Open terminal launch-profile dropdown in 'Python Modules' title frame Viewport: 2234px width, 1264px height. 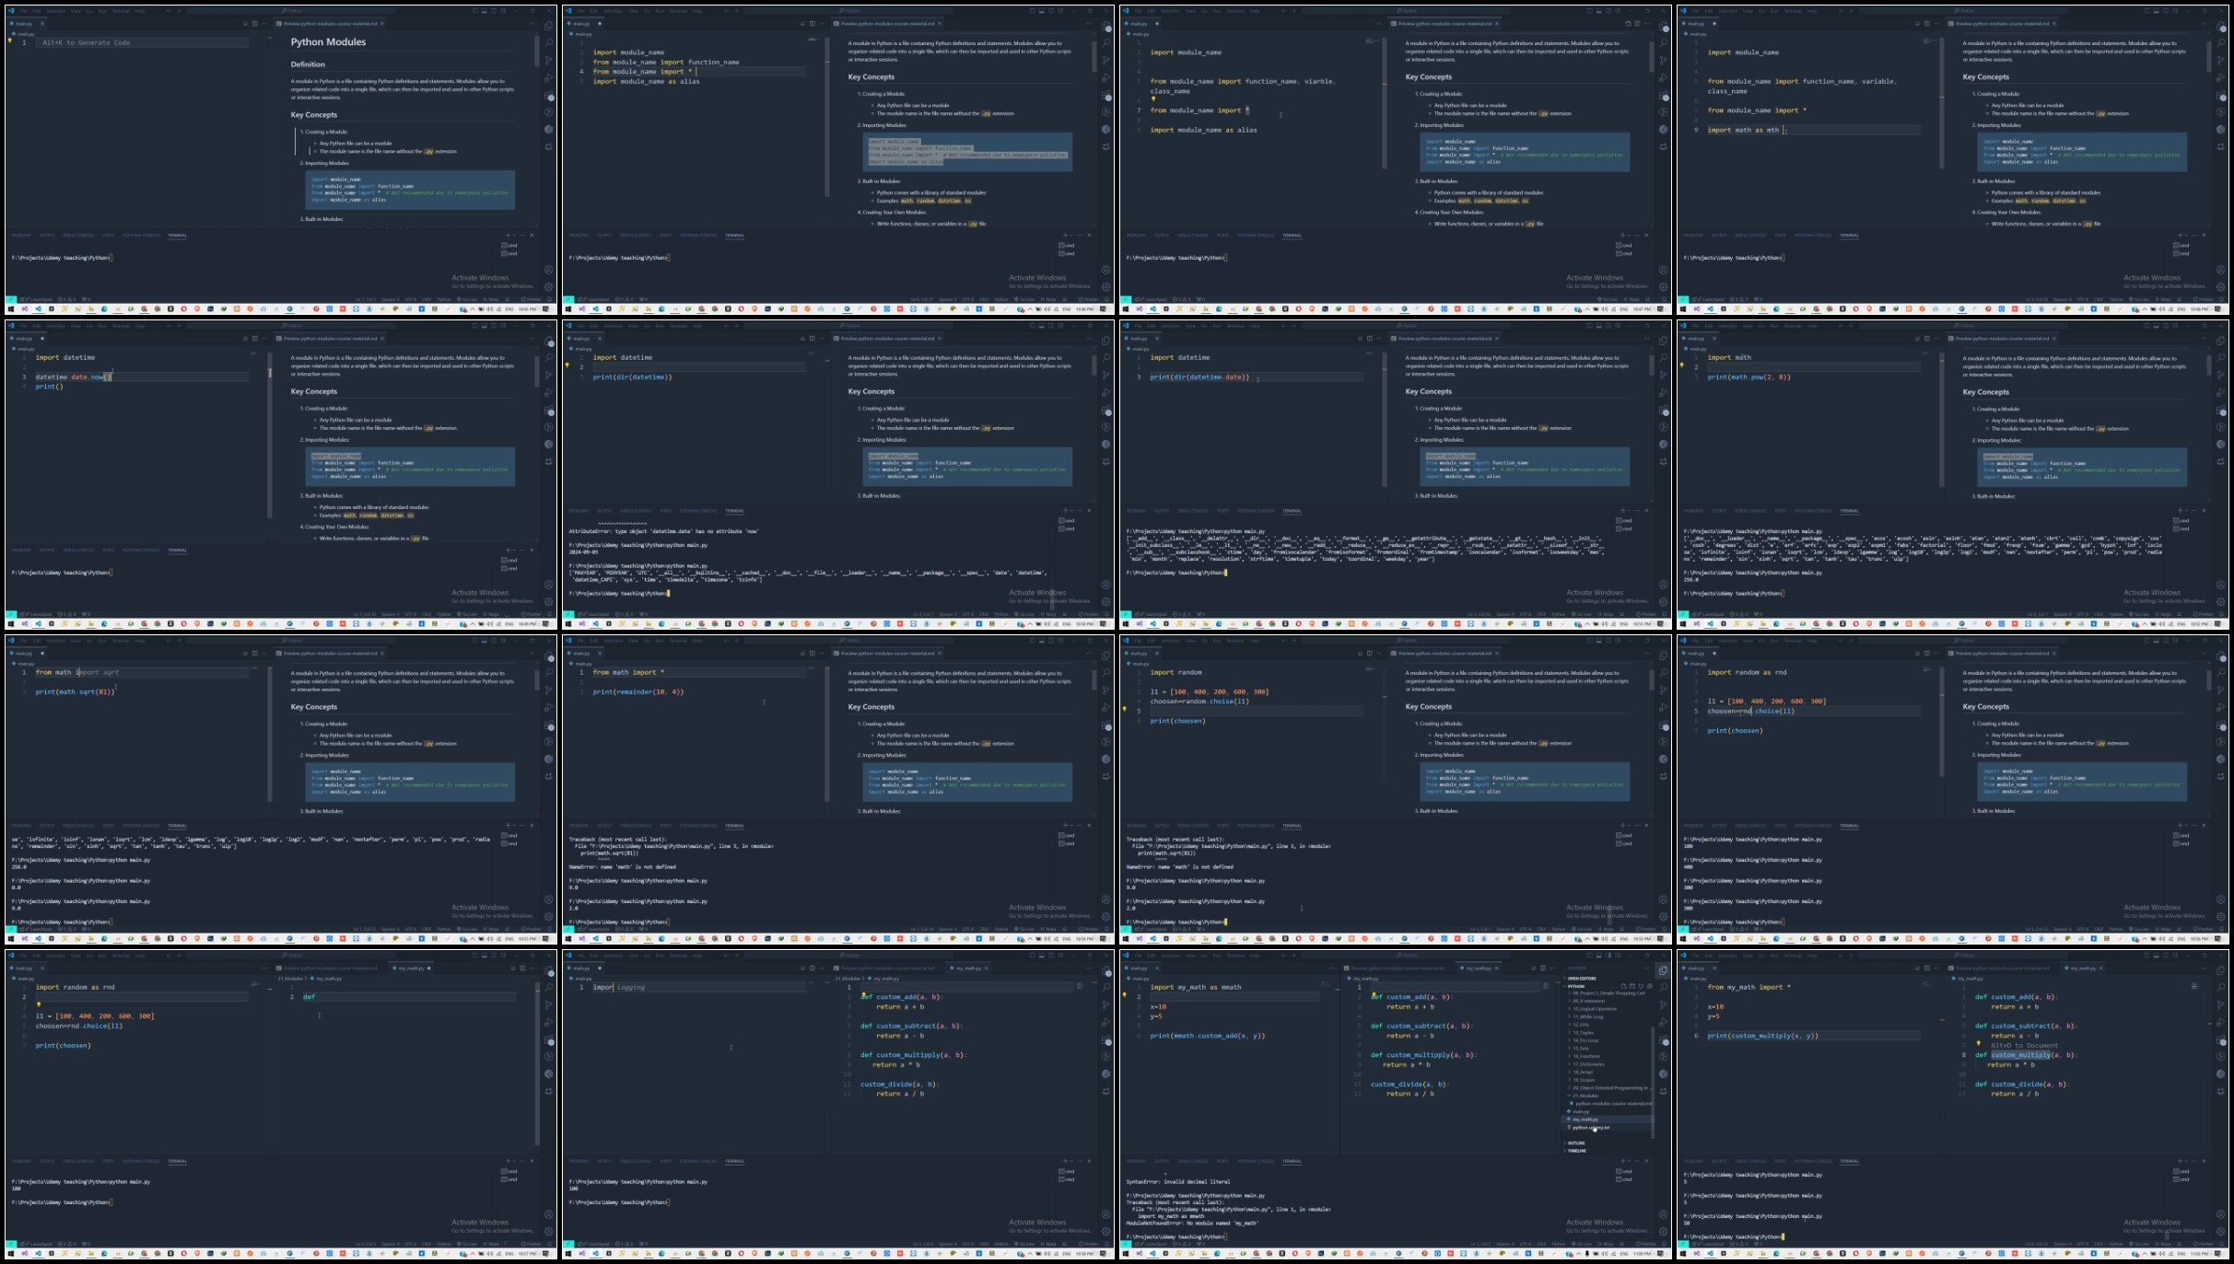tap(514, 235)
